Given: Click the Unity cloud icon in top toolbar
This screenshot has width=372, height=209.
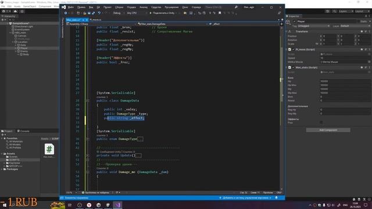Looking at the screenshot, I should pyautogui.click(x=16, y=11).
